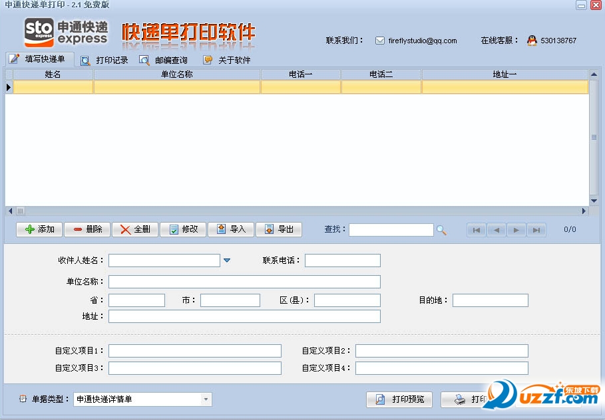The height and width of the screenshot is (420, 605).
Task: Click the 地址 input field
Action: point(244,316)
